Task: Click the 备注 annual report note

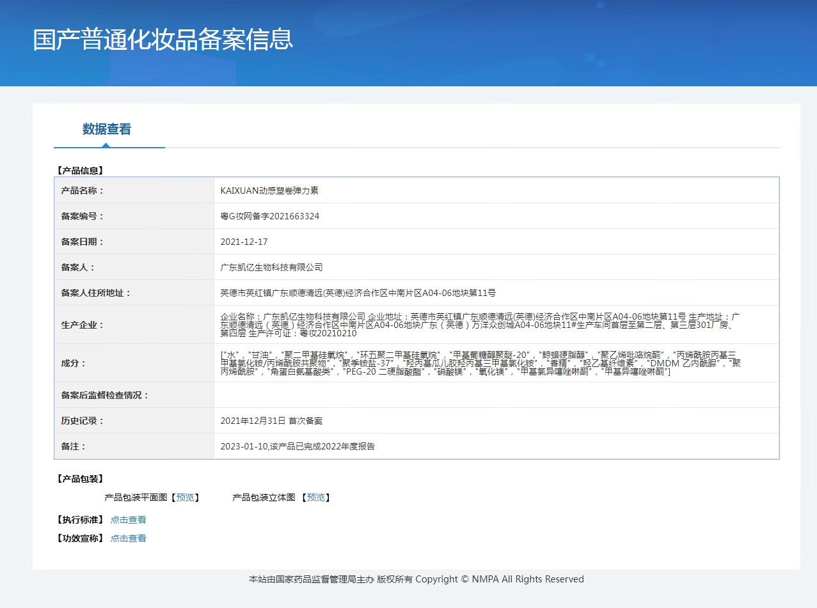Action: 297,446
